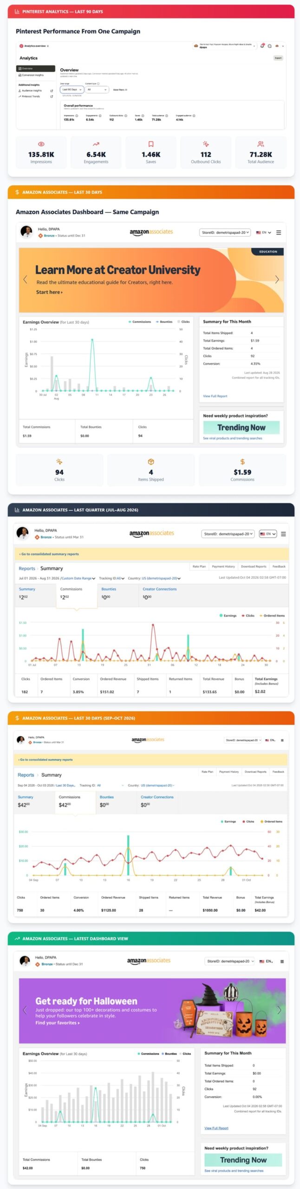Open EN language dropdown in Creator University dashboard
Viewport: 300px width, 1189px height.
[264, 232]
